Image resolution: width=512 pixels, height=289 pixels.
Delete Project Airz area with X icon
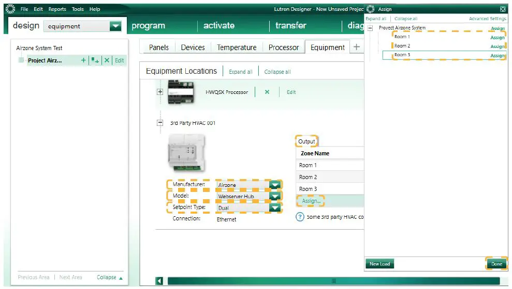click(x=107, y=60)
